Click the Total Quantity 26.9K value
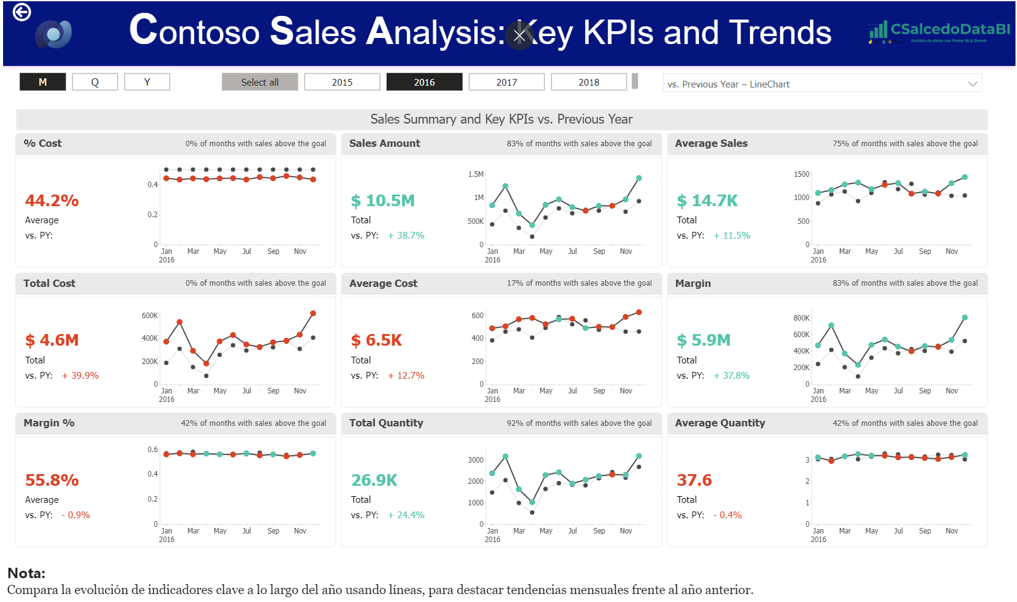 [374, 480]
